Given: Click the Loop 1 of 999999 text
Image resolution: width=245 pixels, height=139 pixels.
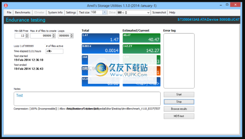Looking at the screenshot, I should tap(24, 46).
